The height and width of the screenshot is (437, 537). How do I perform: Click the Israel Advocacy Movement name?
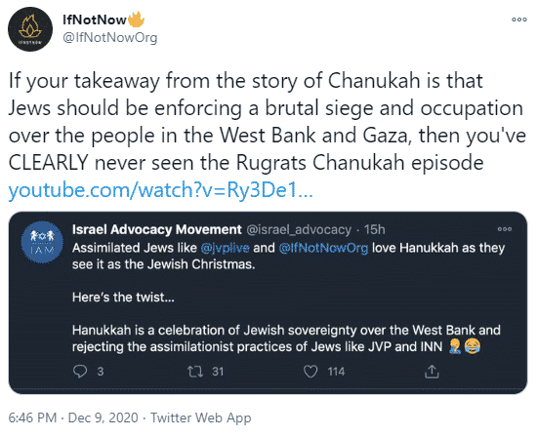(x=157, y=229)
